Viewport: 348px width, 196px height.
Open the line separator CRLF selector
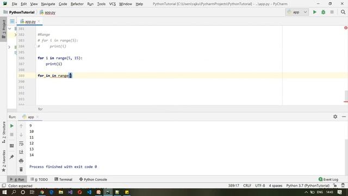(x=247, y=185)
